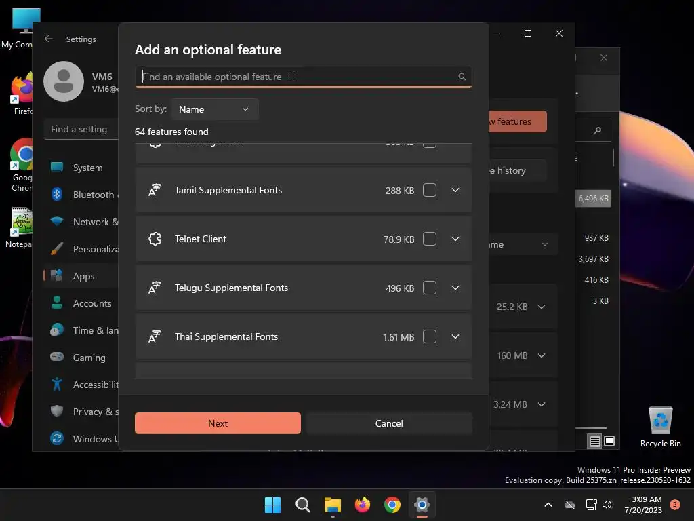
Task: Switch File Explorer to large icons view
Action: click(x=609, y=441)
